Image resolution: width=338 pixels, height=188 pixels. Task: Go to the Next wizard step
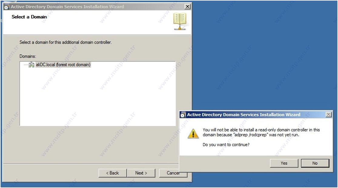tap(141, 173)
